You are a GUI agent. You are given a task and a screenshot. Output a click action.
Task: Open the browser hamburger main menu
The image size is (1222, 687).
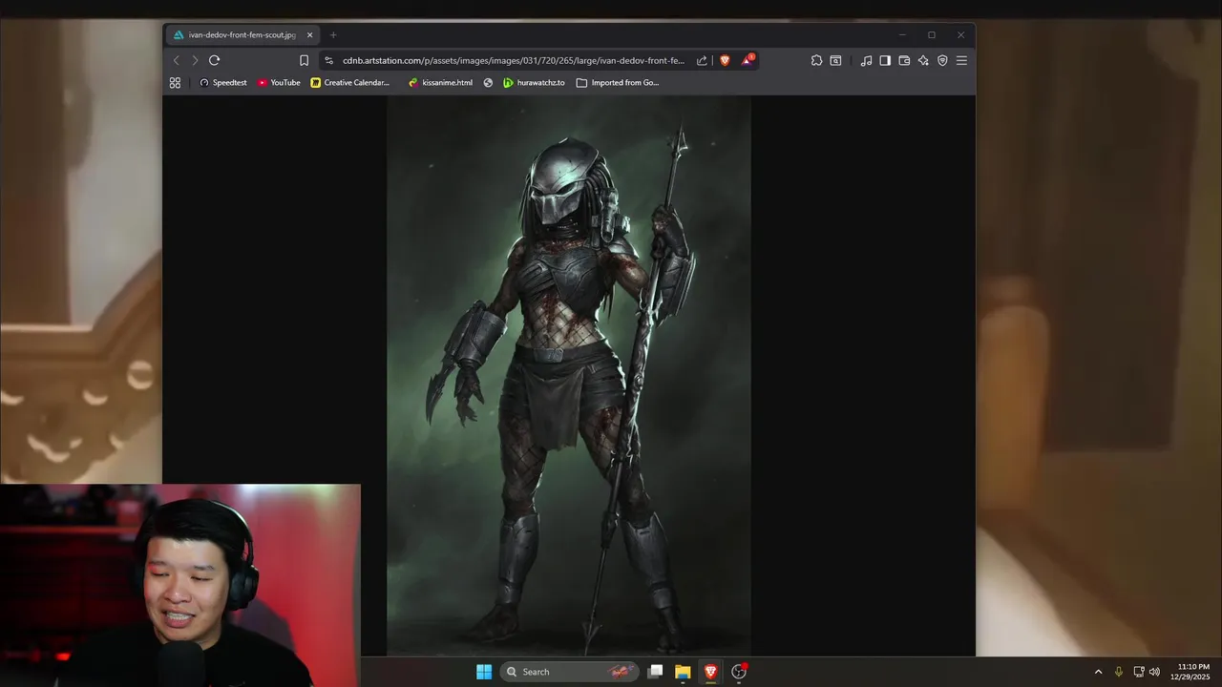coord(961,60)
